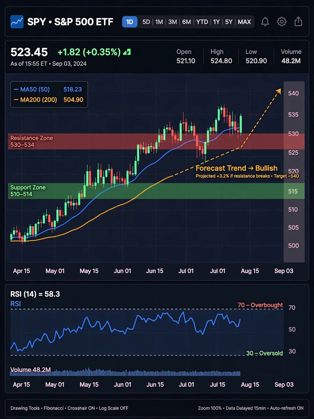The image size is (314, 419).
Task: Click the RSI (14) = 58.3 title
Action: [x=35, y=294]
